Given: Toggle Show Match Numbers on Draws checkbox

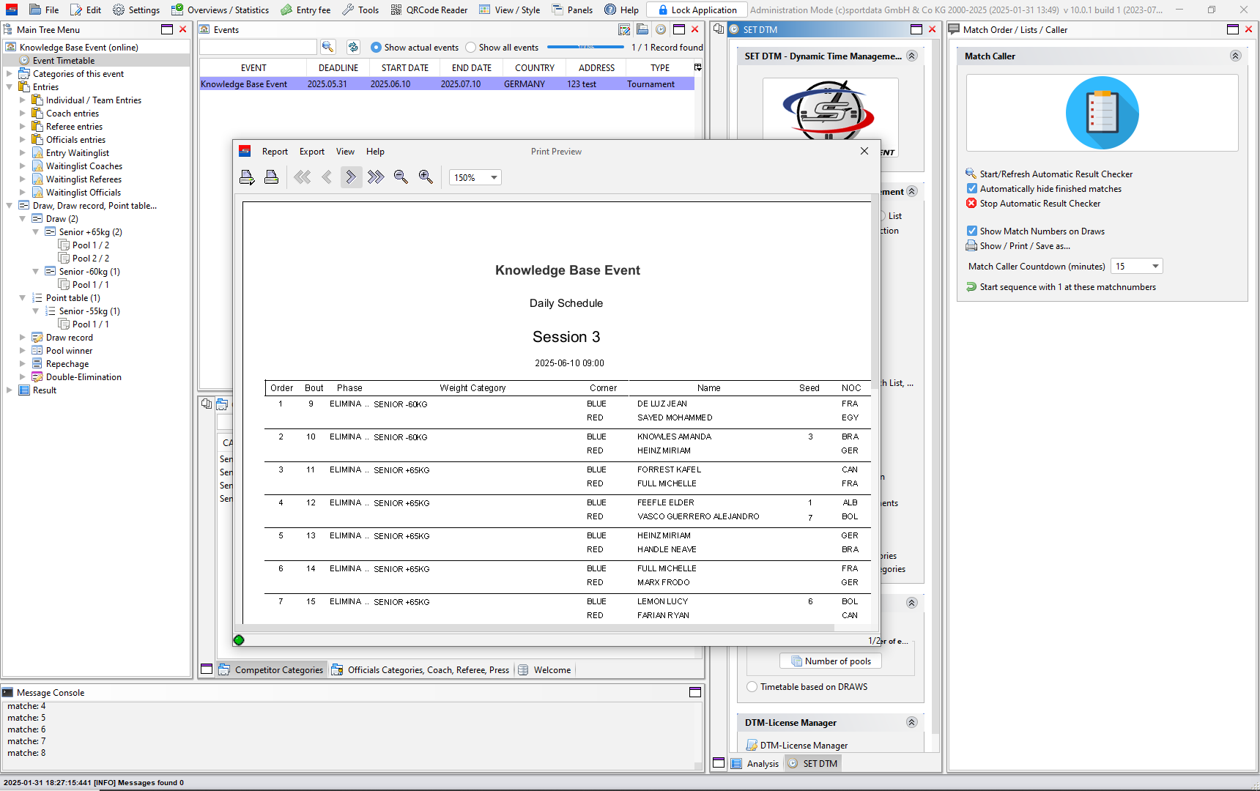Looking at the screenshot, I should [x=971, y=231].
